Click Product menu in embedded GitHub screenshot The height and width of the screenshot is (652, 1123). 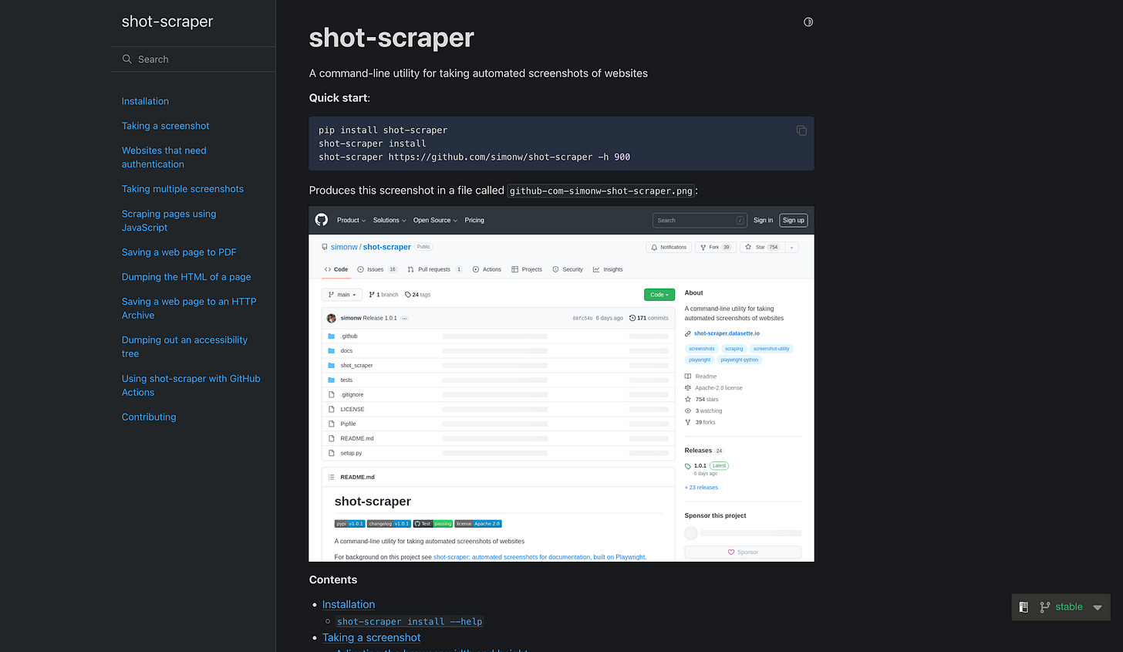pos(351,221)
